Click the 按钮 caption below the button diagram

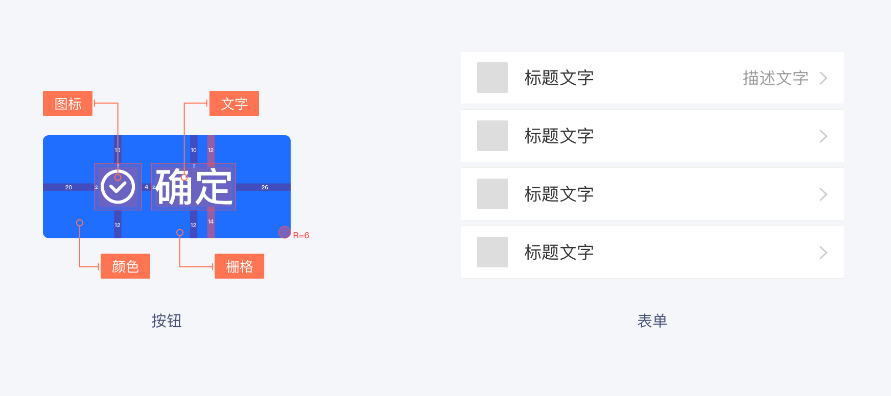pyautogui.click(x=167, y=321)
